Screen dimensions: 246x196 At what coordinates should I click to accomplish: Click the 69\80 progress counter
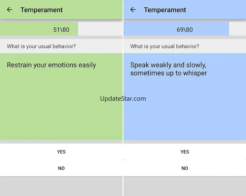(184, 30)
